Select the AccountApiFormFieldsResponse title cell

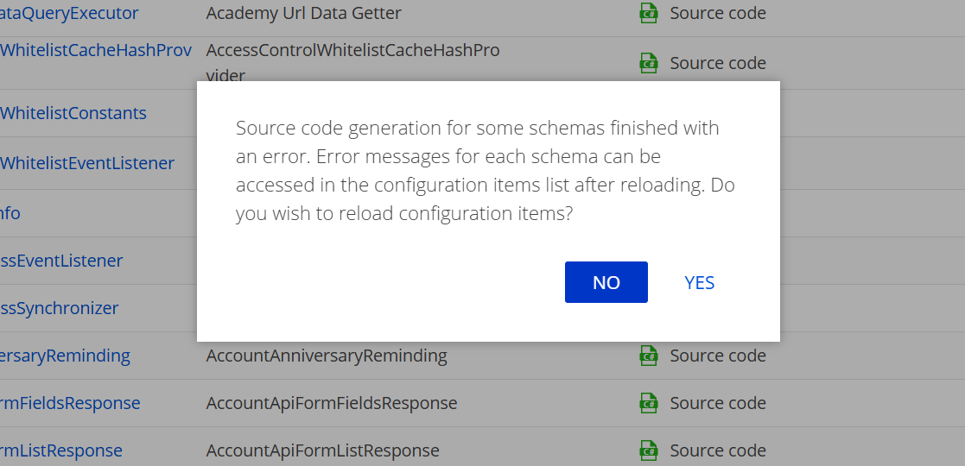(x=332, y=403)
